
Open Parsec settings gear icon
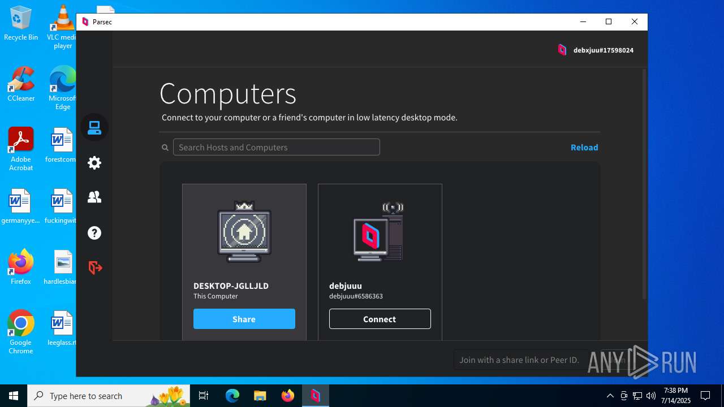[94, 163]
